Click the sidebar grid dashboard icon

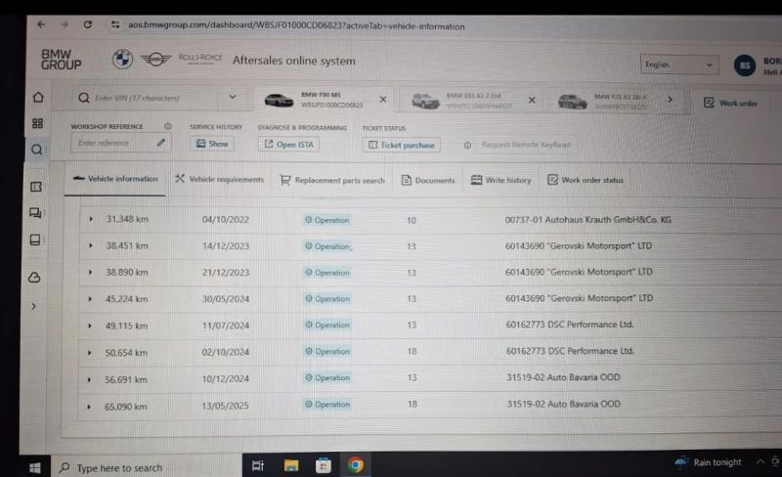click(x=38, y=123)
